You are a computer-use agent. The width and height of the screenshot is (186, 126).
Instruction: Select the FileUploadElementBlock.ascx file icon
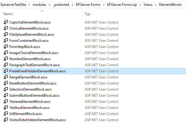6,34
